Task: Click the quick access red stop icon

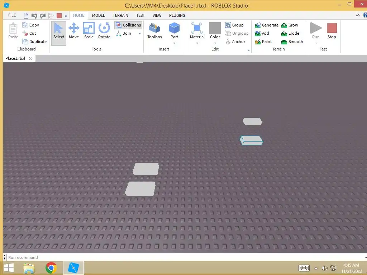Action: (x=59, y=16)
